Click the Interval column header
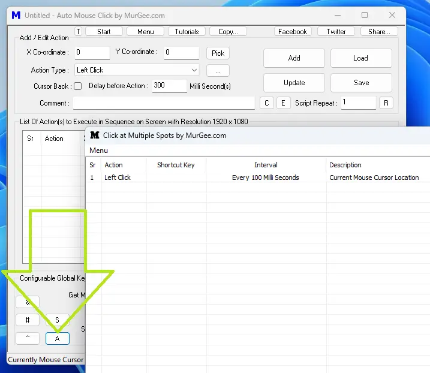430x373 pixels. pos(266,165)
